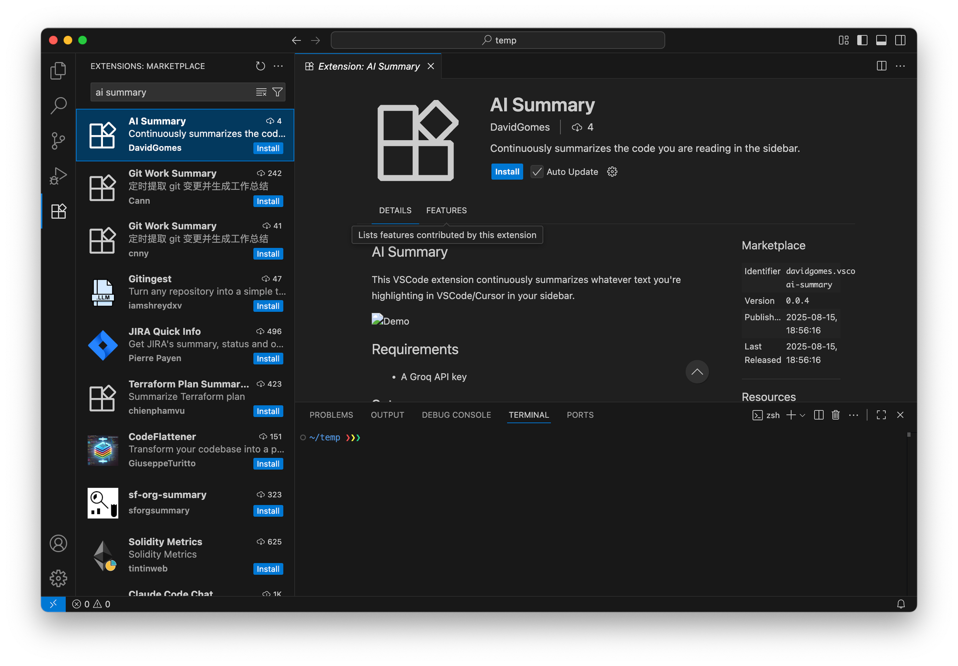Screen dimensions: 958x666
Task: Open the Search view icon
Action: (58, 105)
